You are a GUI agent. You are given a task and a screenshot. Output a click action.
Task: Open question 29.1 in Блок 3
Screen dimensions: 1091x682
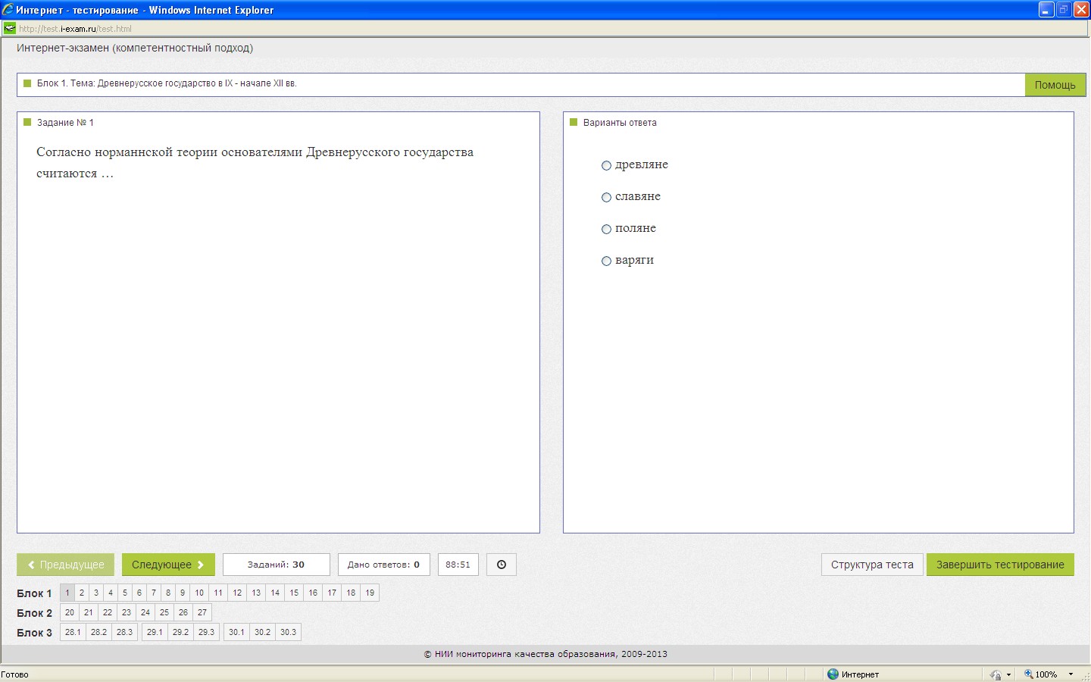155,632
